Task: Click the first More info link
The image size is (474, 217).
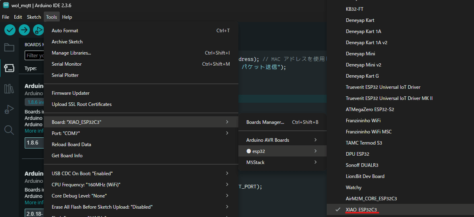Action: (35, 131)
